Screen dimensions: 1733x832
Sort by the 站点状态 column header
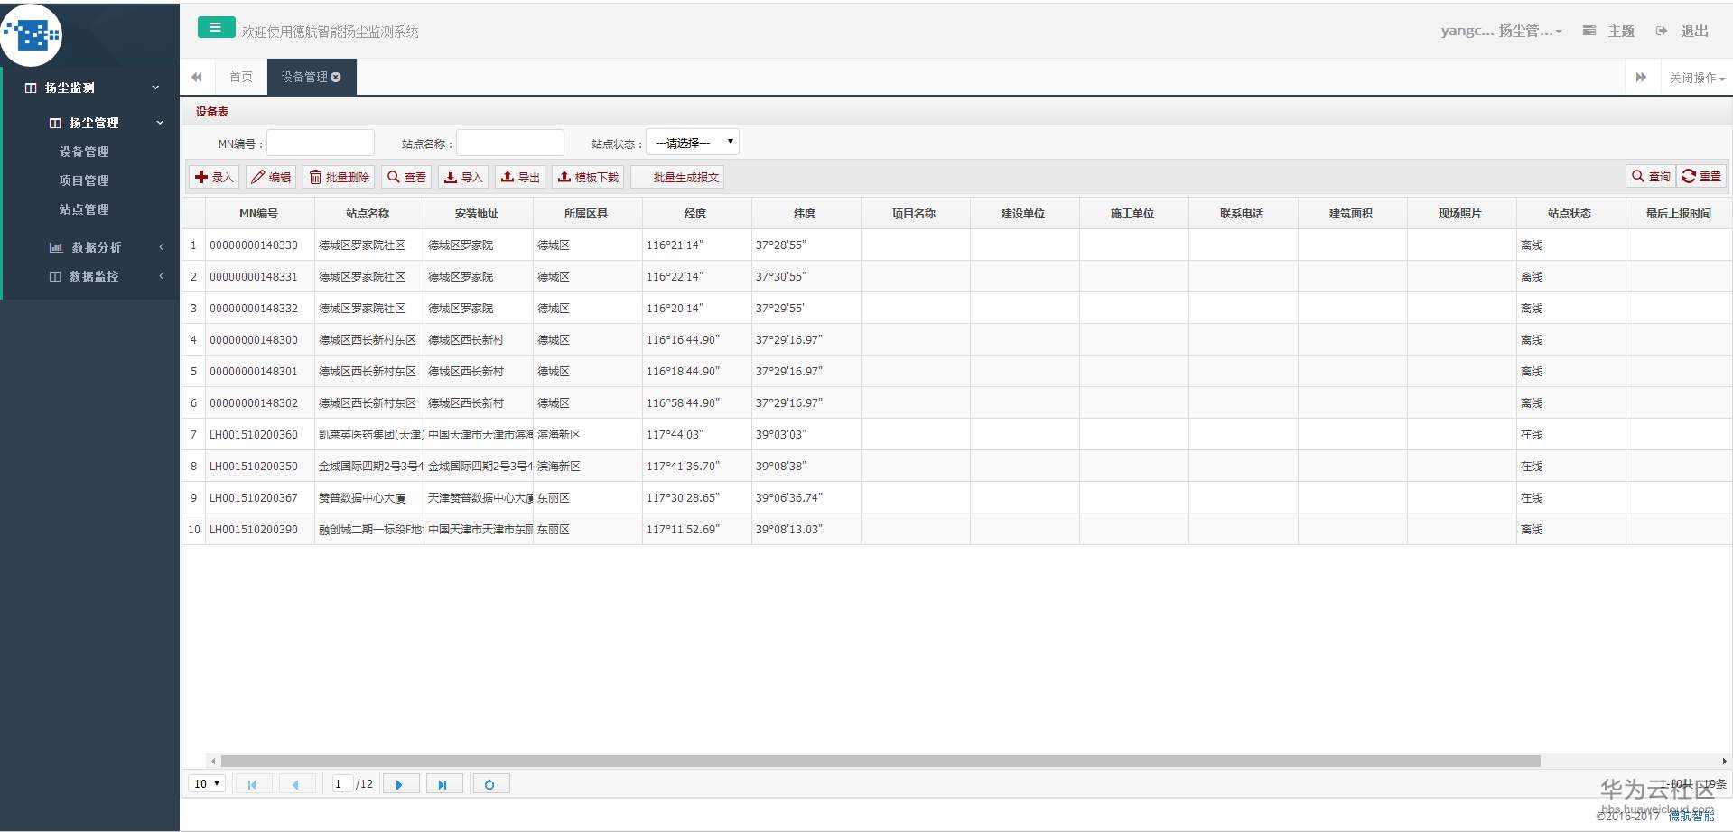tap(1570, 214)
